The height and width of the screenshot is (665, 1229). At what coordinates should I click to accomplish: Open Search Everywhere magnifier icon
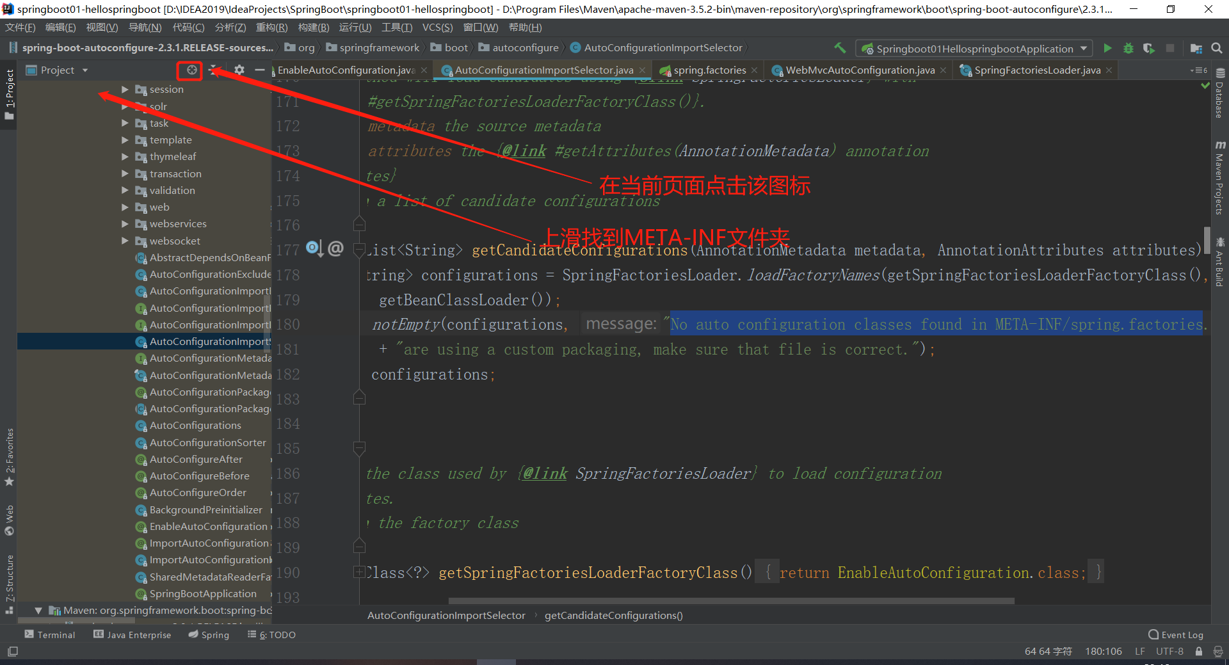pyautogui.click(x=1217, y=48)
